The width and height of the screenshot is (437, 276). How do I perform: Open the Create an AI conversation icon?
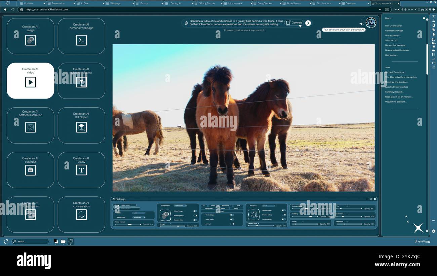[81, 214]
